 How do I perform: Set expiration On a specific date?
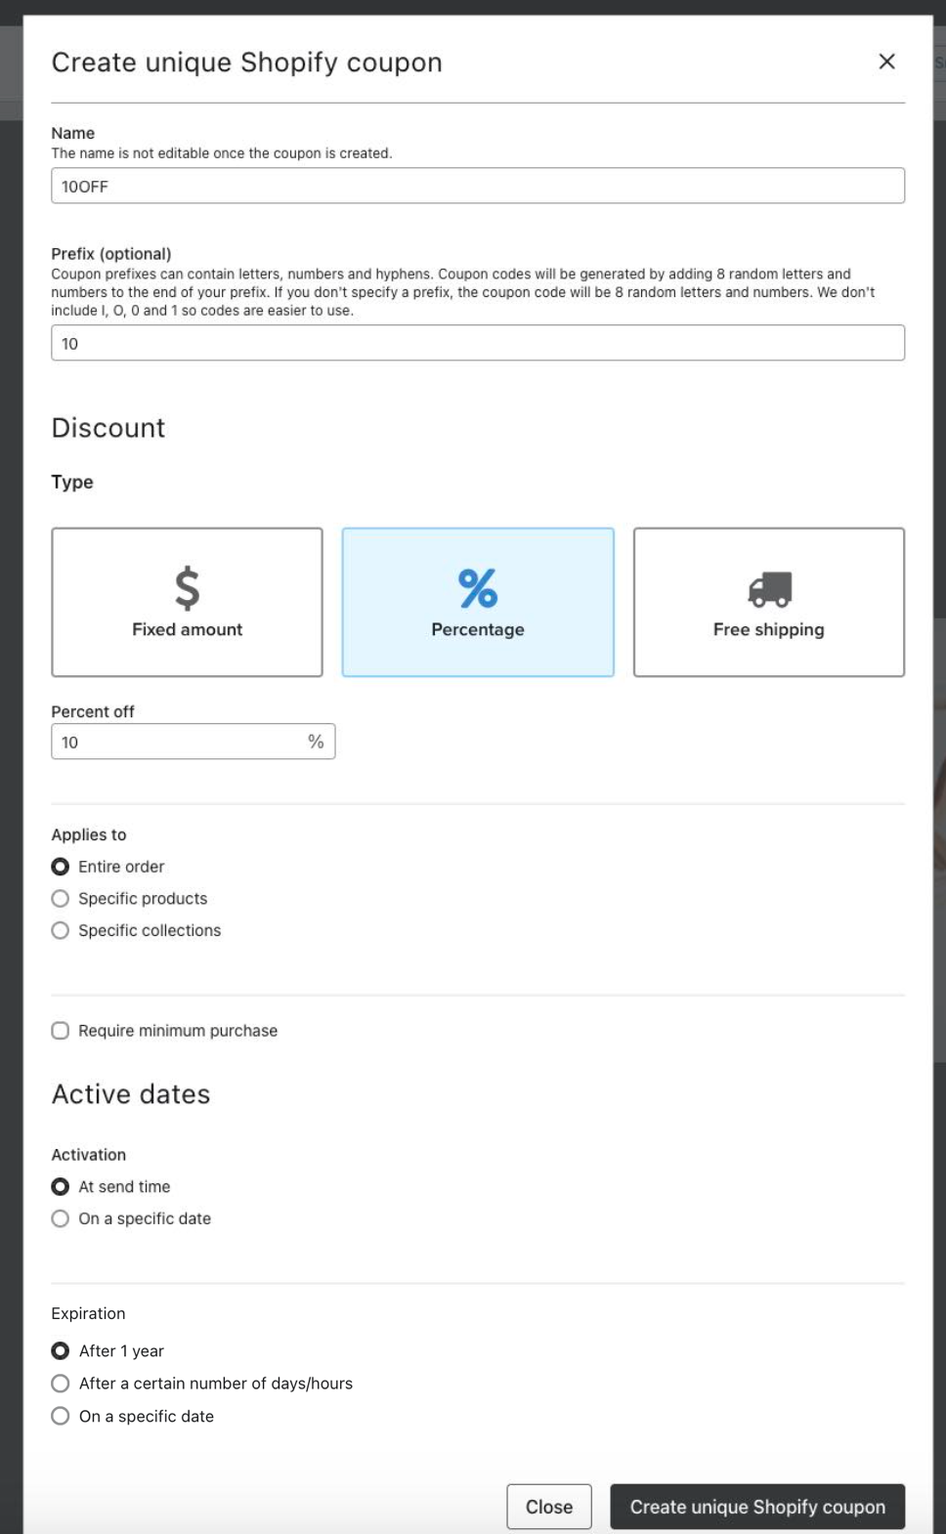pos(61,1416)
